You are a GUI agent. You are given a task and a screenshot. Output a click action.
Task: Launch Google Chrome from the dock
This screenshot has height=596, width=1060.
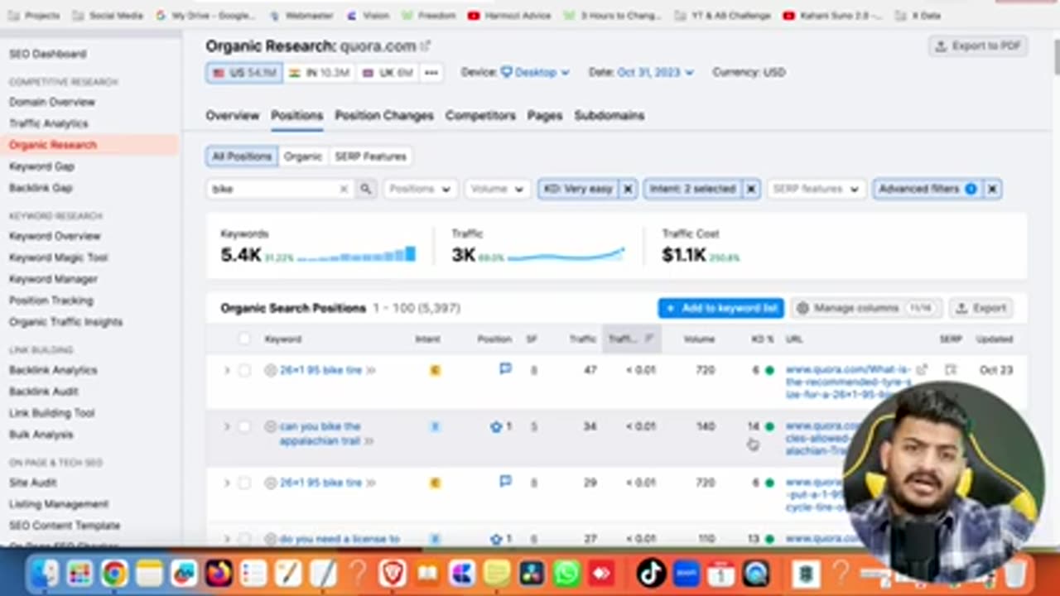click(x=114, y=573)
